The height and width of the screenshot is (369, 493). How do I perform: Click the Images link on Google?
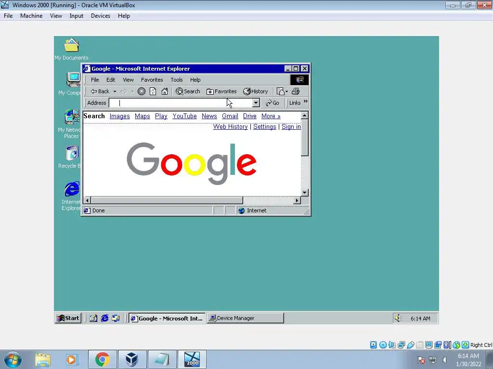[119, 116]
